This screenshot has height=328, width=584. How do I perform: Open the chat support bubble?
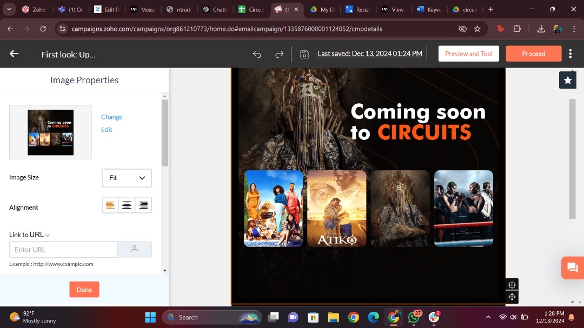click(572, 267)
